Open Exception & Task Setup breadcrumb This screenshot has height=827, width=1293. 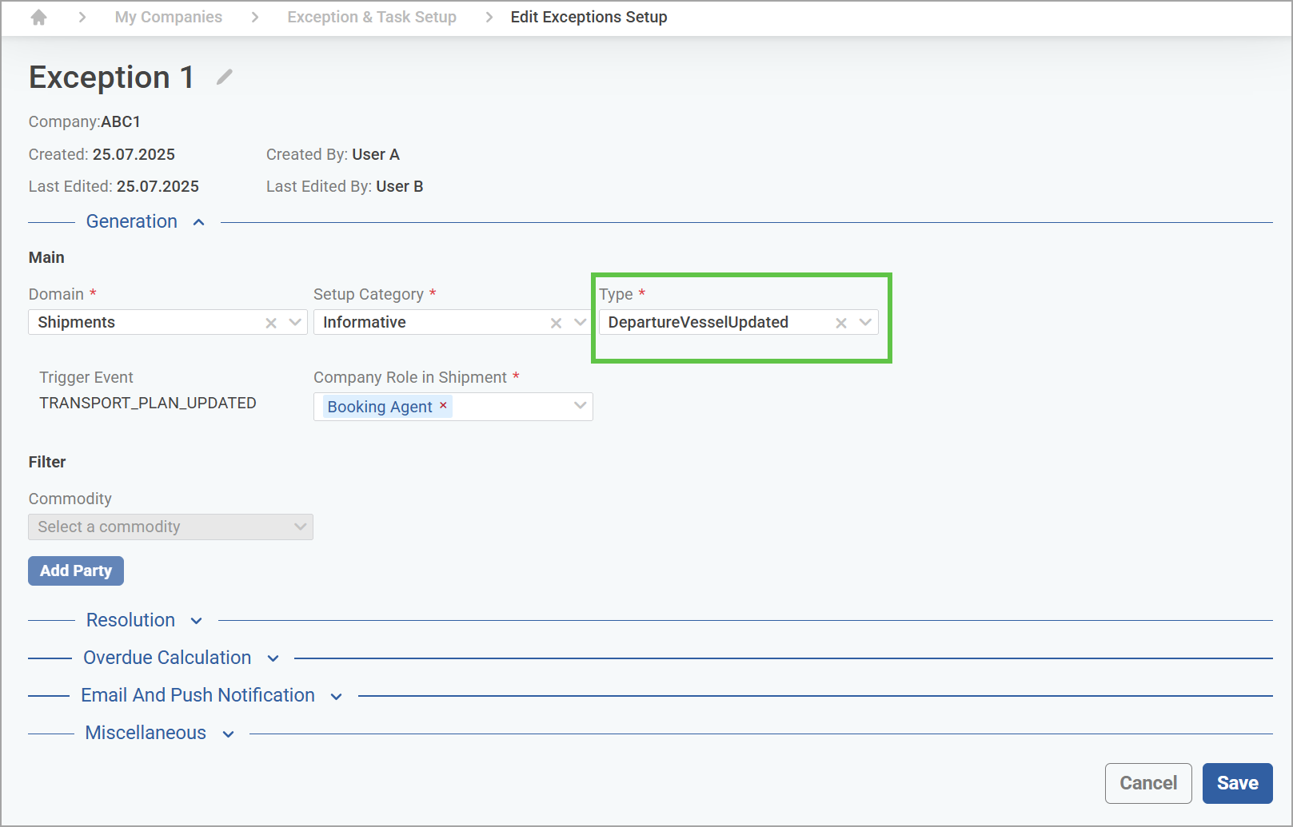point(372,17)
